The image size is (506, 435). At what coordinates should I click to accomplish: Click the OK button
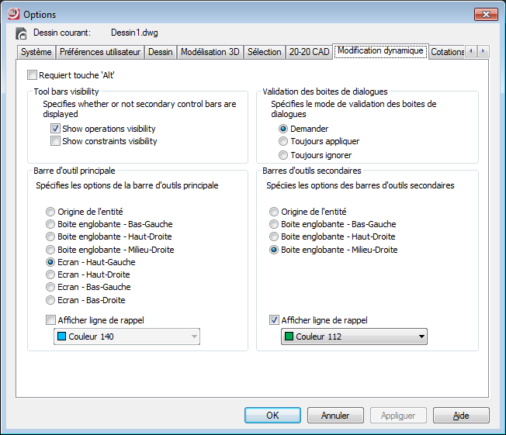pos(272,416)
